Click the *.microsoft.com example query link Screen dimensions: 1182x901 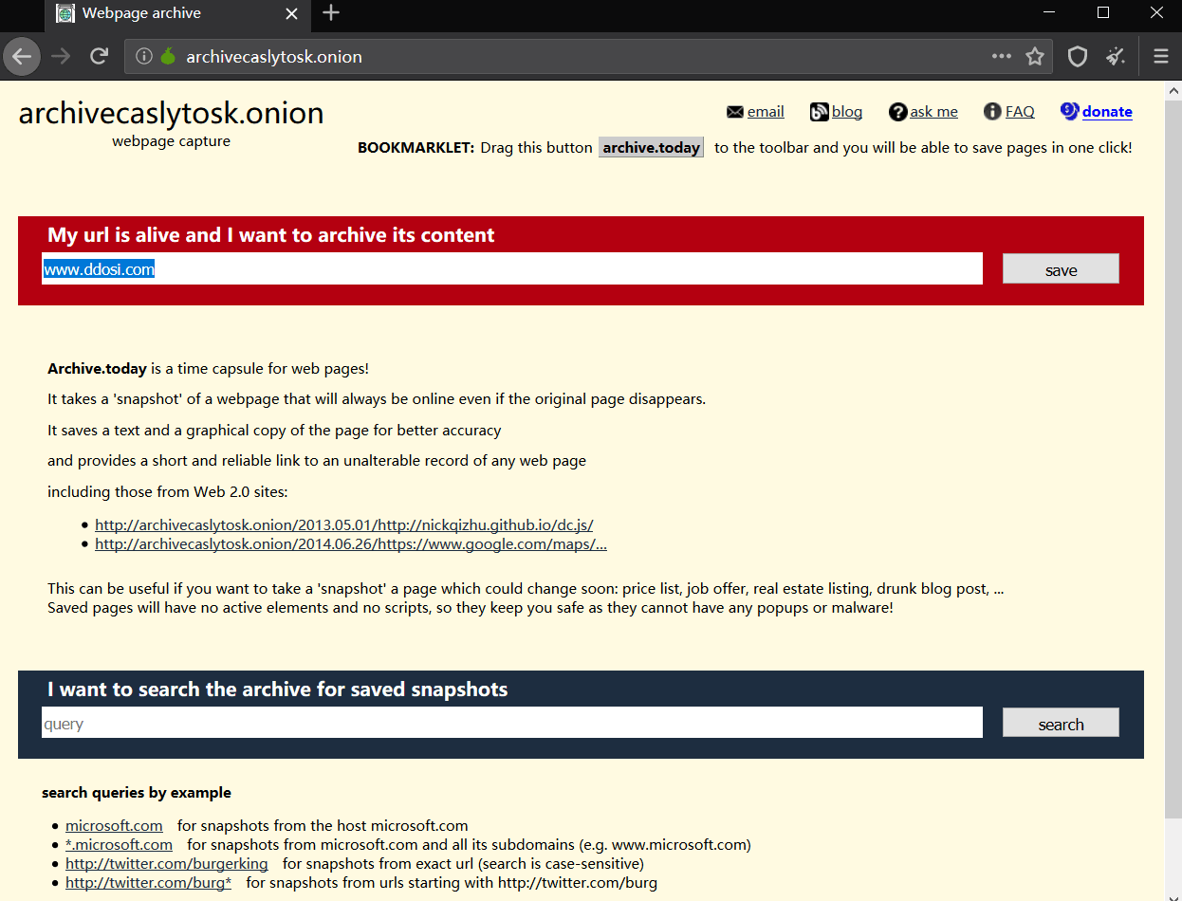tap(119, 844)
